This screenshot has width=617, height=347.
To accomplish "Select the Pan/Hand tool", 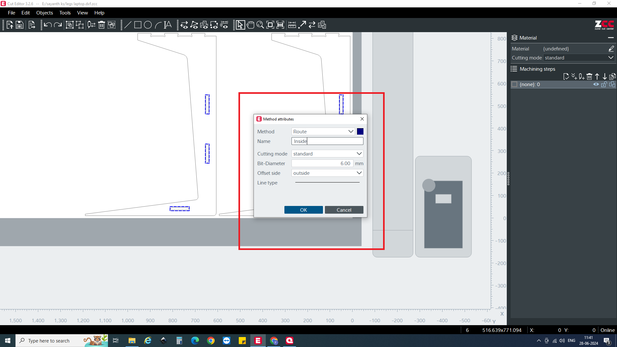I will pos(250,25).
